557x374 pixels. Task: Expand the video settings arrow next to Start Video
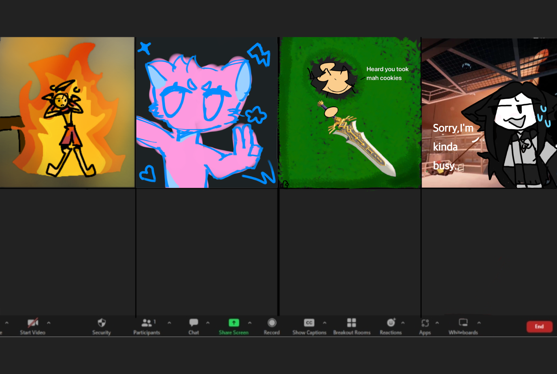point(49,323)
